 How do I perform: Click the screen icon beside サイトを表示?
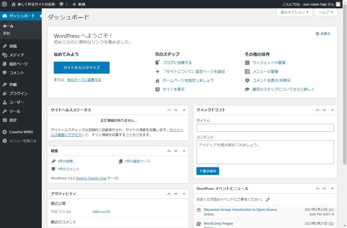coord(157,89)
